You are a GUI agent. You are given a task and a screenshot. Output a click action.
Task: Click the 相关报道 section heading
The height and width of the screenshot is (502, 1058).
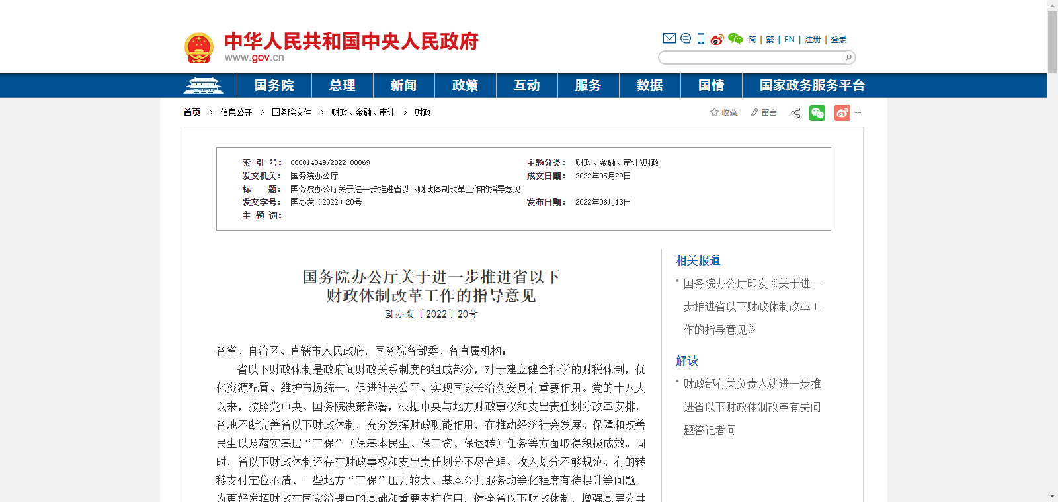pos(698,261)
